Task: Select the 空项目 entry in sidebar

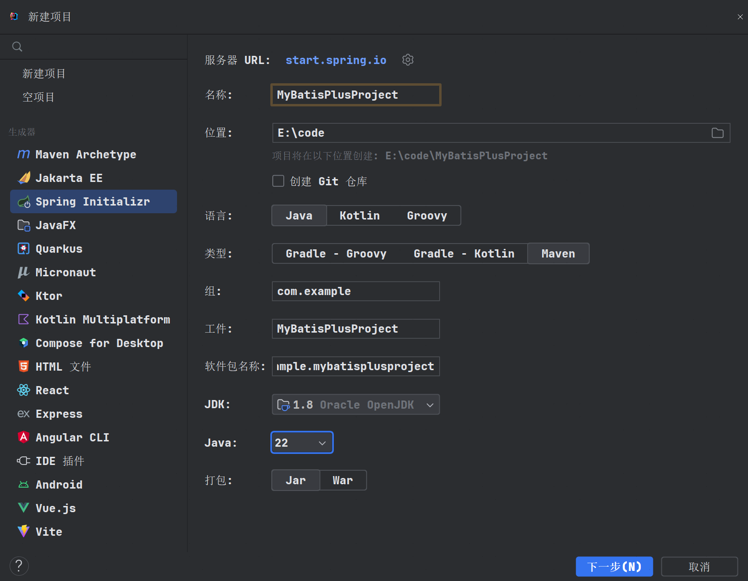Action: tap(38, 97)
